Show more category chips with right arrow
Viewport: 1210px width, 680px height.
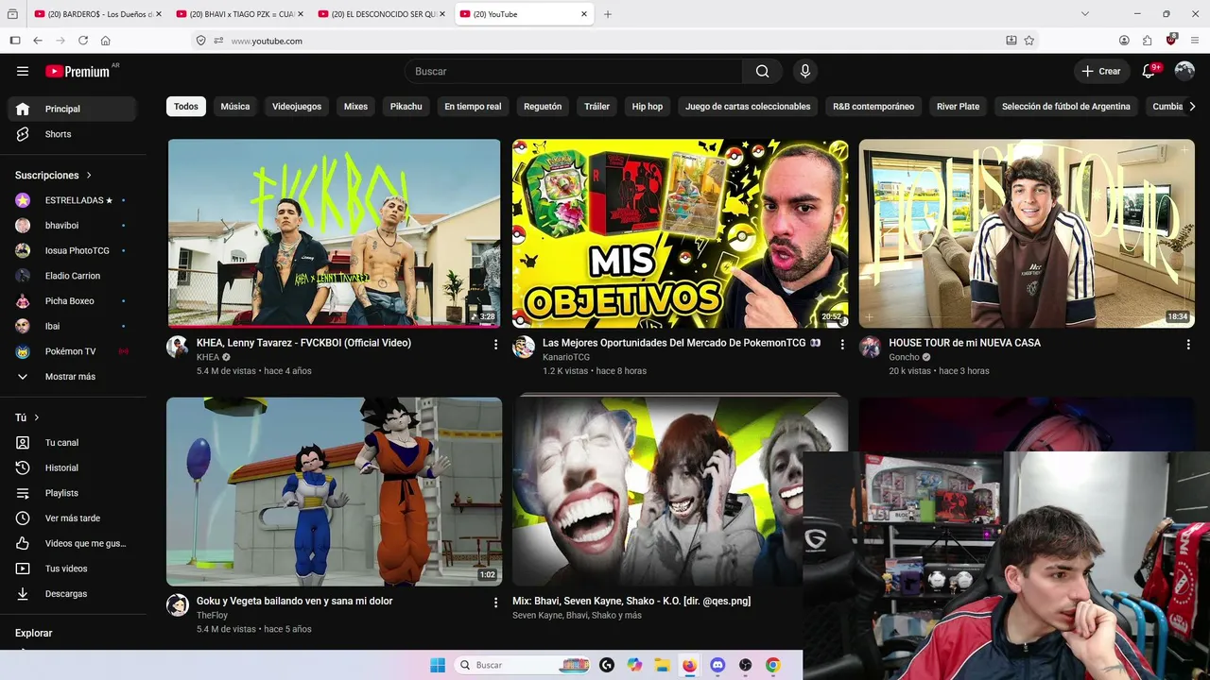click(1191, 107)
